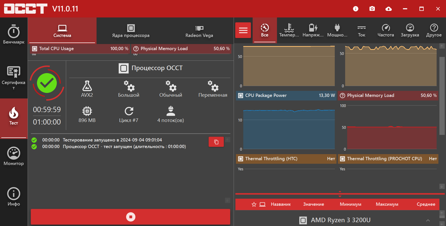The height and width of the screenshot is (226, 446).
Task: Open the Сертификат section in sidebar
Action: [x=14, y=78]
